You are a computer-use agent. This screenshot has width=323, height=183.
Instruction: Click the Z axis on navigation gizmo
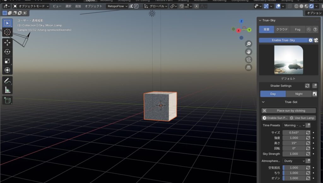pos(241,21)
